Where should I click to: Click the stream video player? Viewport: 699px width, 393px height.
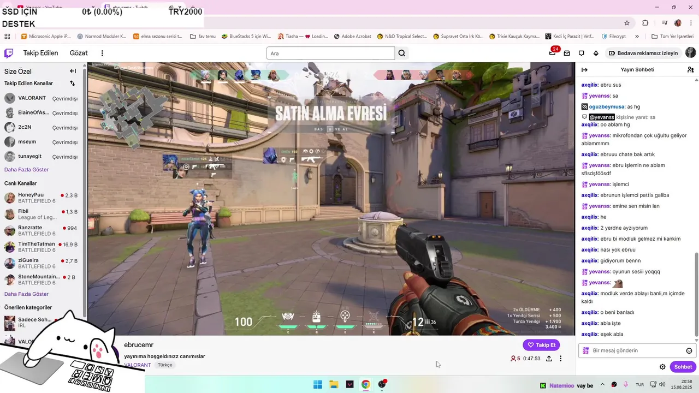(x=331, y=199)
